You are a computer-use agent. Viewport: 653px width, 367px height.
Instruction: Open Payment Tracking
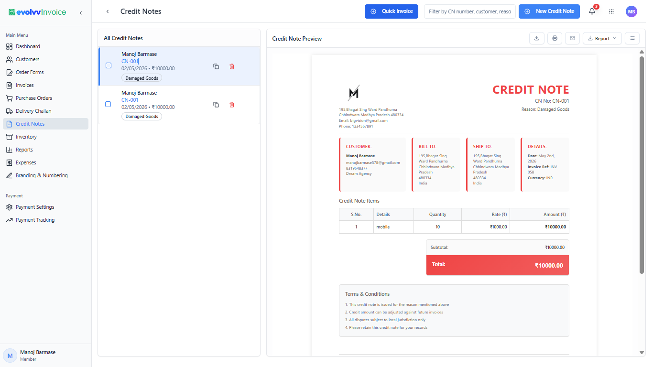coord(45,220)
